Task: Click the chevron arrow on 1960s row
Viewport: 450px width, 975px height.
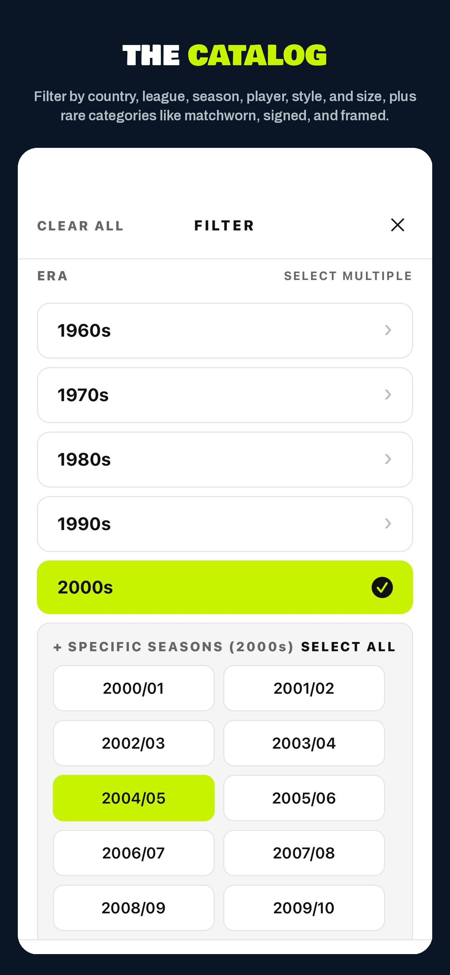Action: click(x=388, y=330)
